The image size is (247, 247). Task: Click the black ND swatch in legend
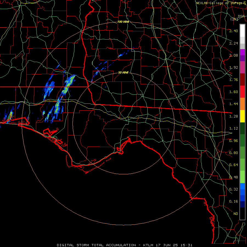242,214
